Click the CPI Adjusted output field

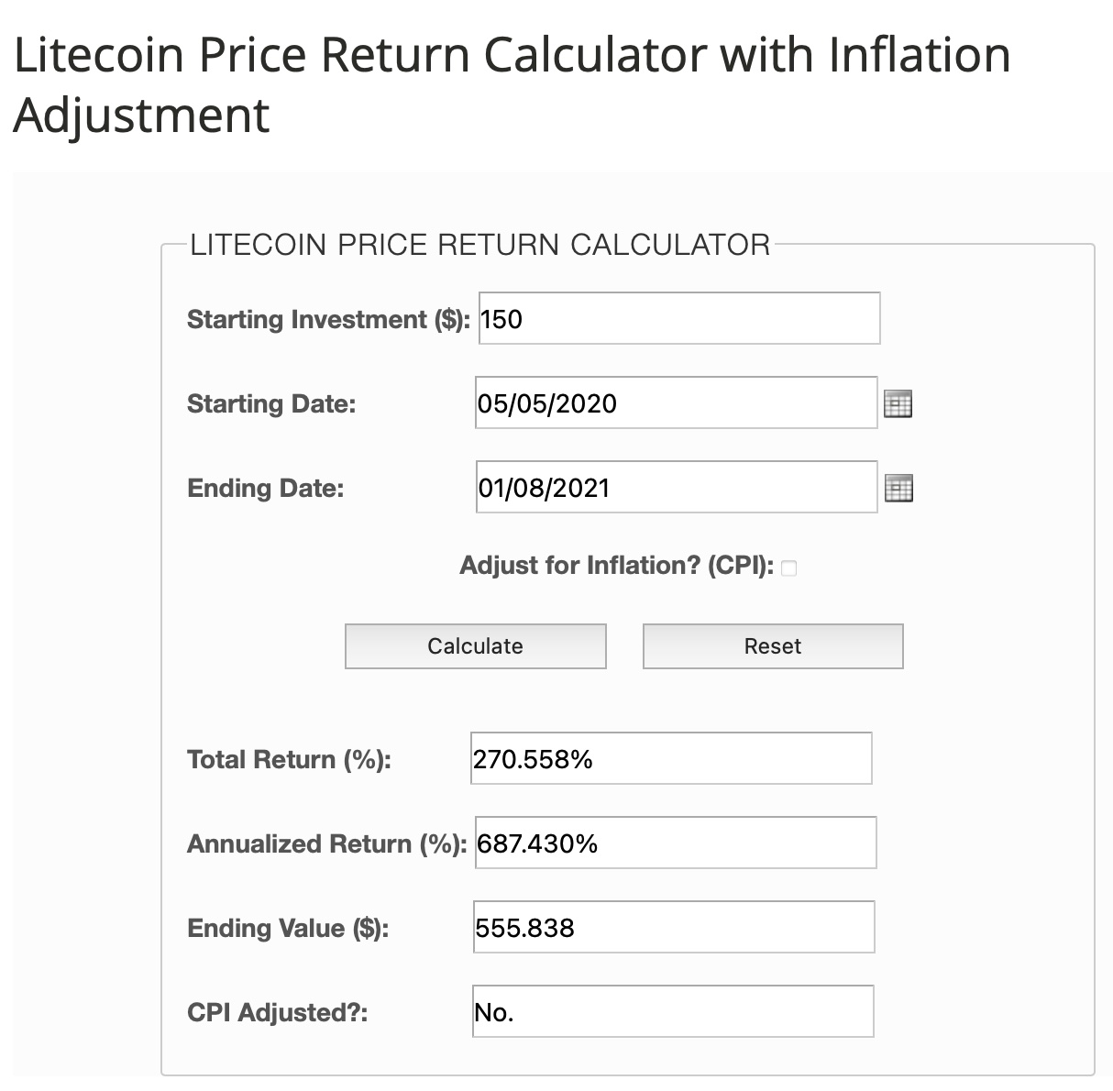pos(672,1012)
